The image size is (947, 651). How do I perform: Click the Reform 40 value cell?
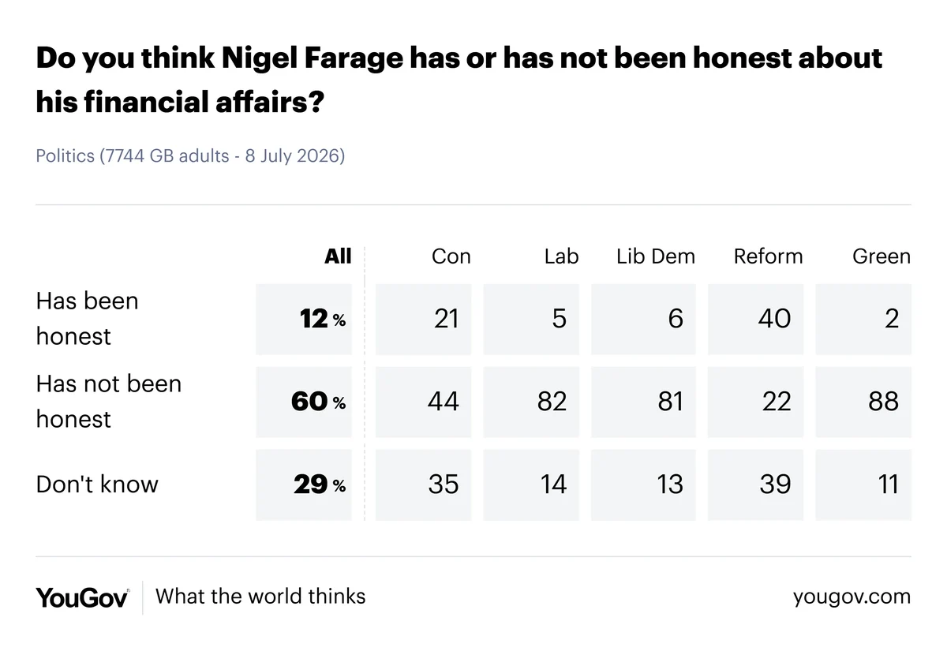(755, 319)
